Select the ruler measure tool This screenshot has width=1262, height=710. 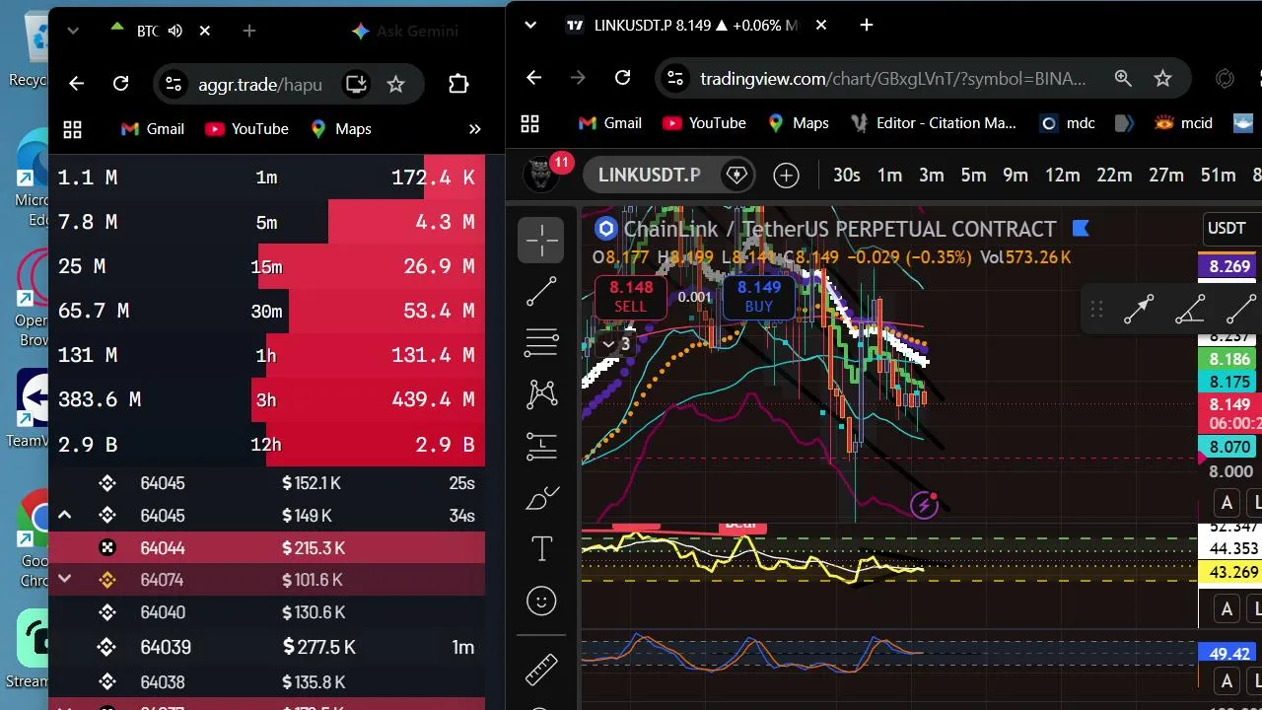[x=541, y=670]
